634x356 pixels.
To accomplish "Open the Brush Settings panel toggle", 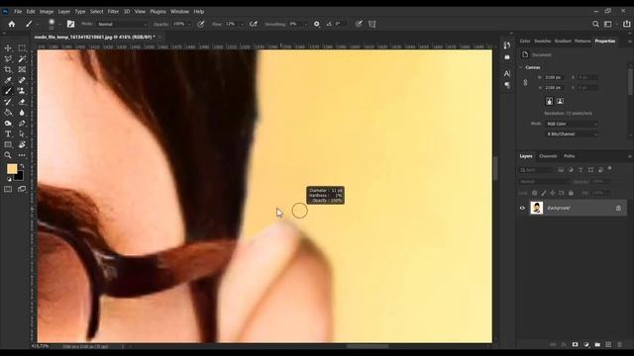I will point(70,24).
